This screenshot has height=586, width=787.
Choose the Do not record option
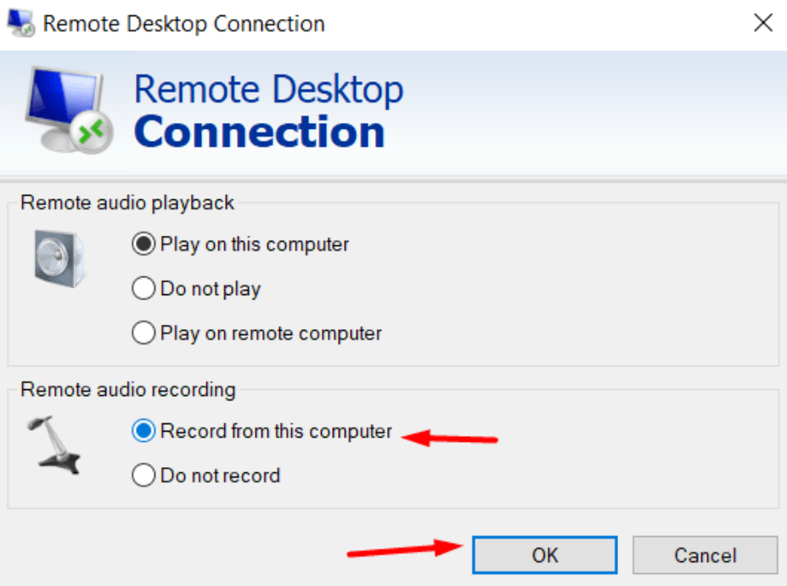(144, 477)
